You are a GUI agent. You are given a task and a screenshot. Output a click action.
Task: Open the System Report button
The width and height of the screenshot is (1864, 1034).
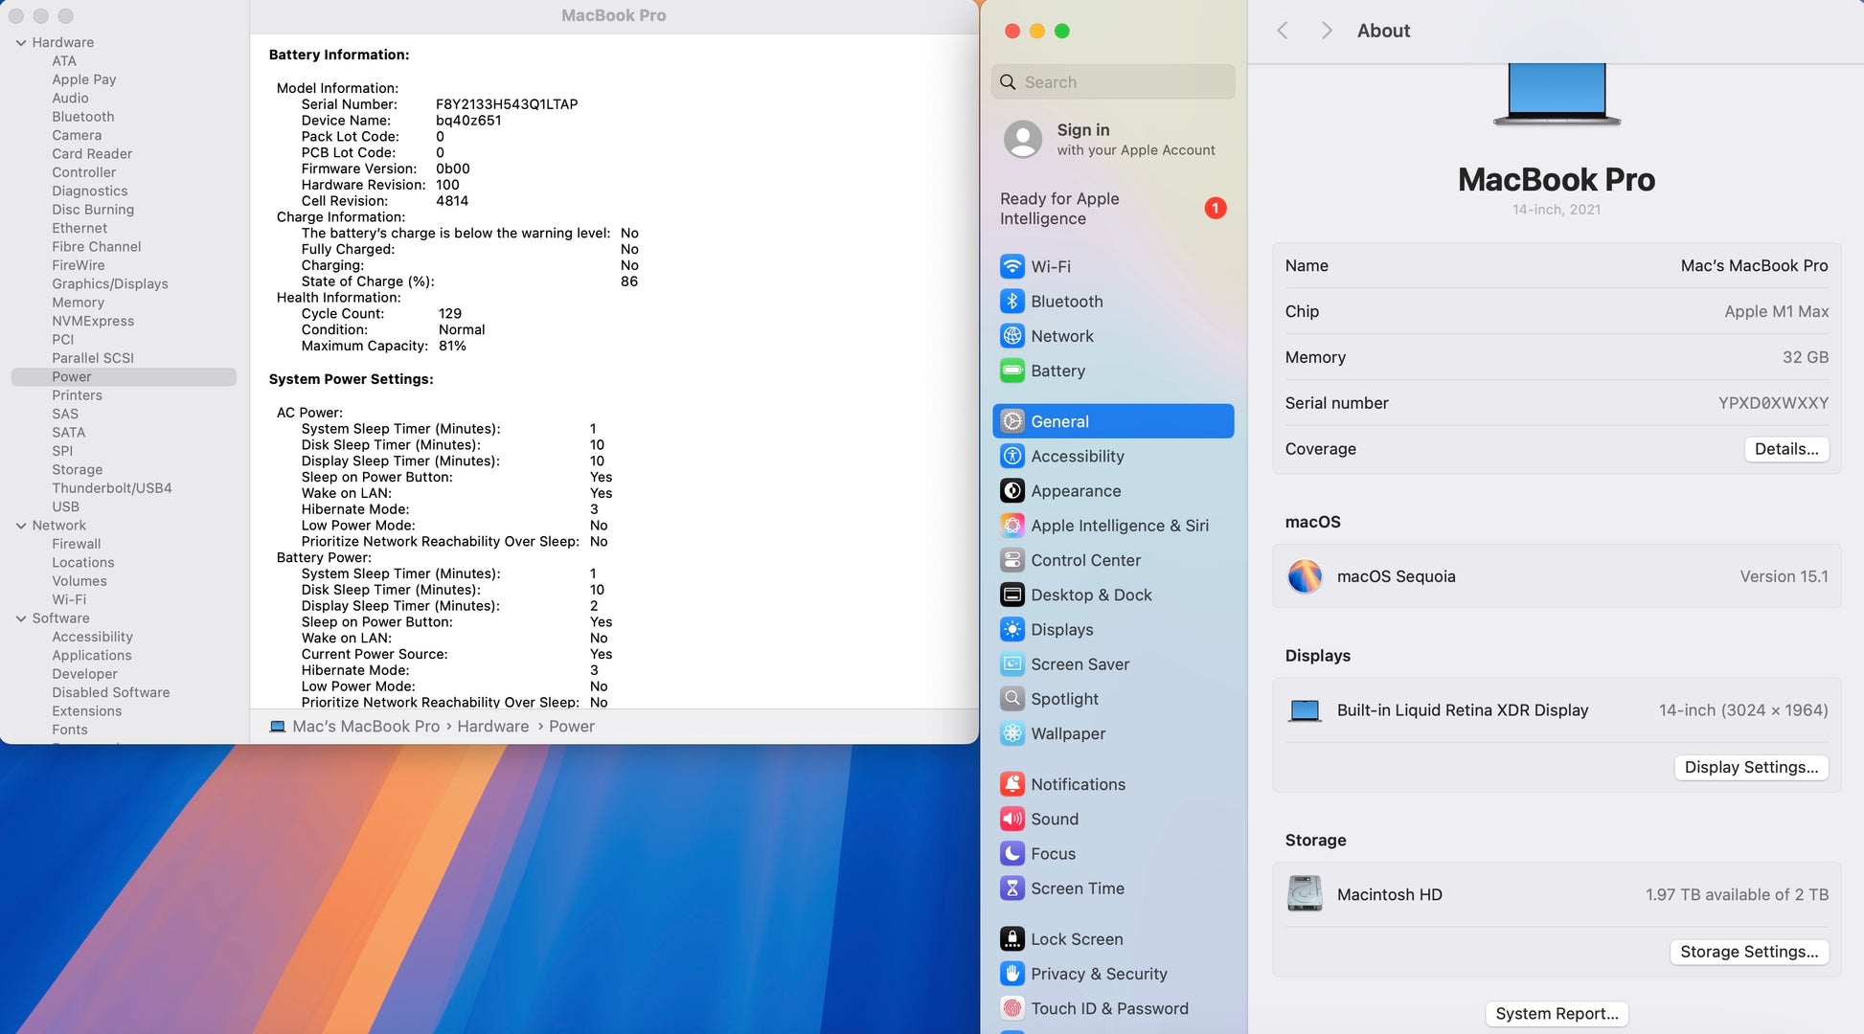pyautogui.click(x=1557, y=1013)
